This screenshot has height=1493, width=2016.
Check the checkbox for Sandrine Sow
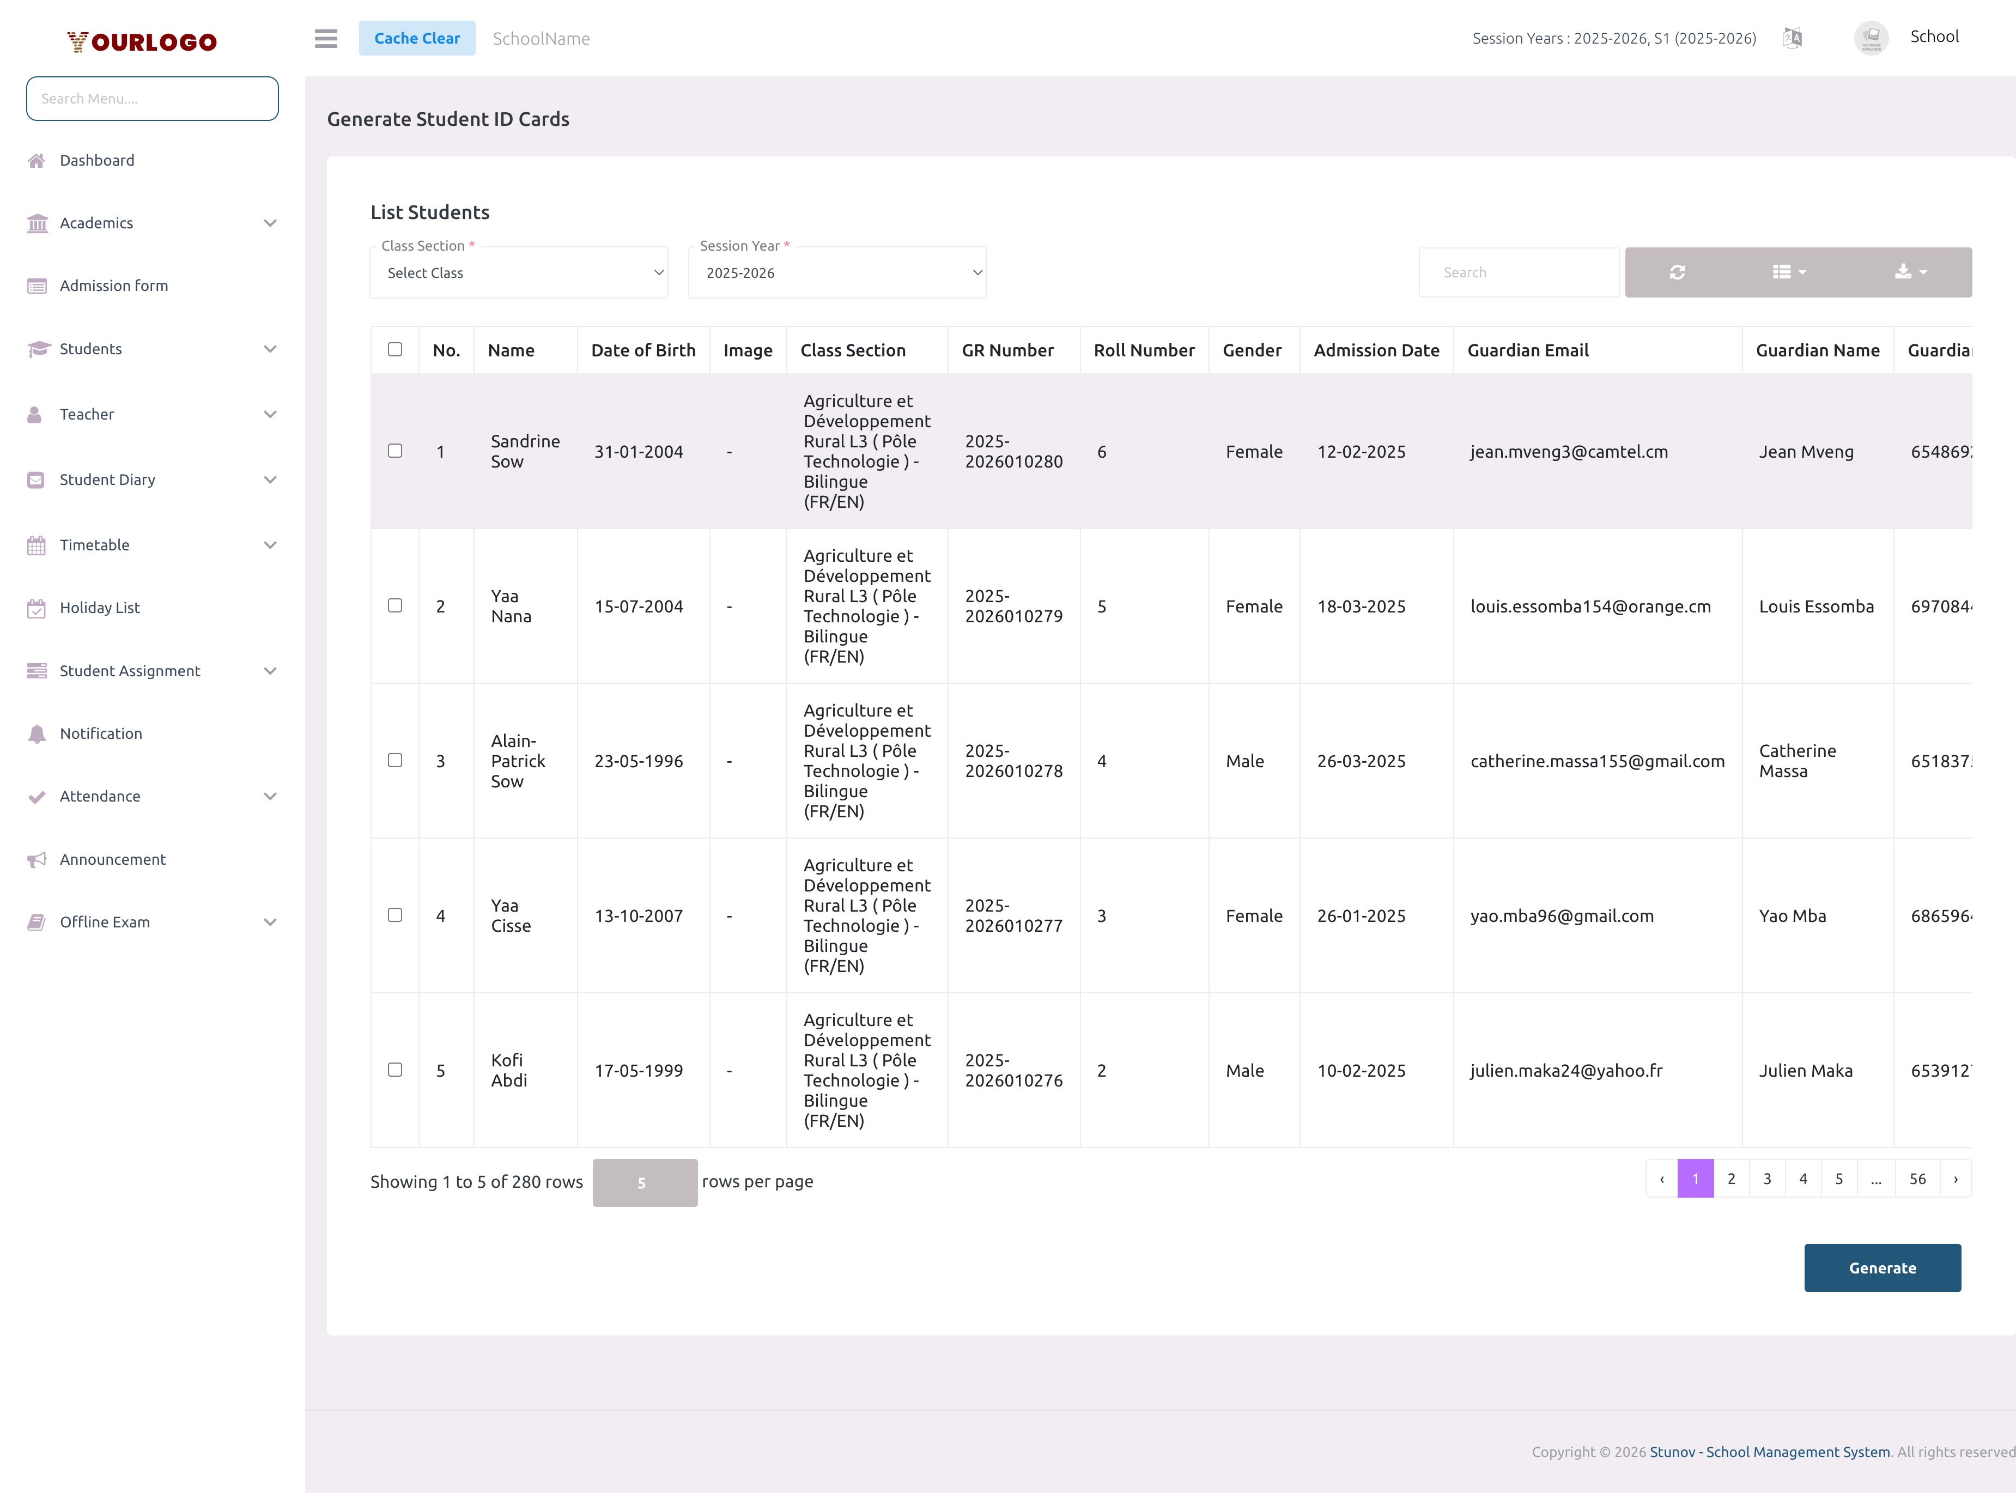394,451
